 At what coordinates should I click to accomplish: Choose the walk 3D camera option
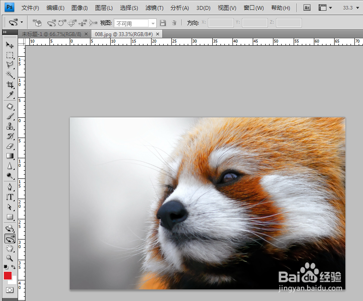pyautogui.click(x=82, y=23)
